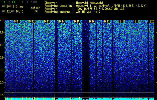The image size is (157, 100).
Task: Click the HROFFT title text
Action: pos(15,2)
